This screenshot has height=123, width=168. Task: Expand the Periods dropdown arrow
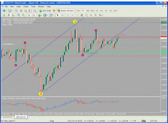point(47,15)
